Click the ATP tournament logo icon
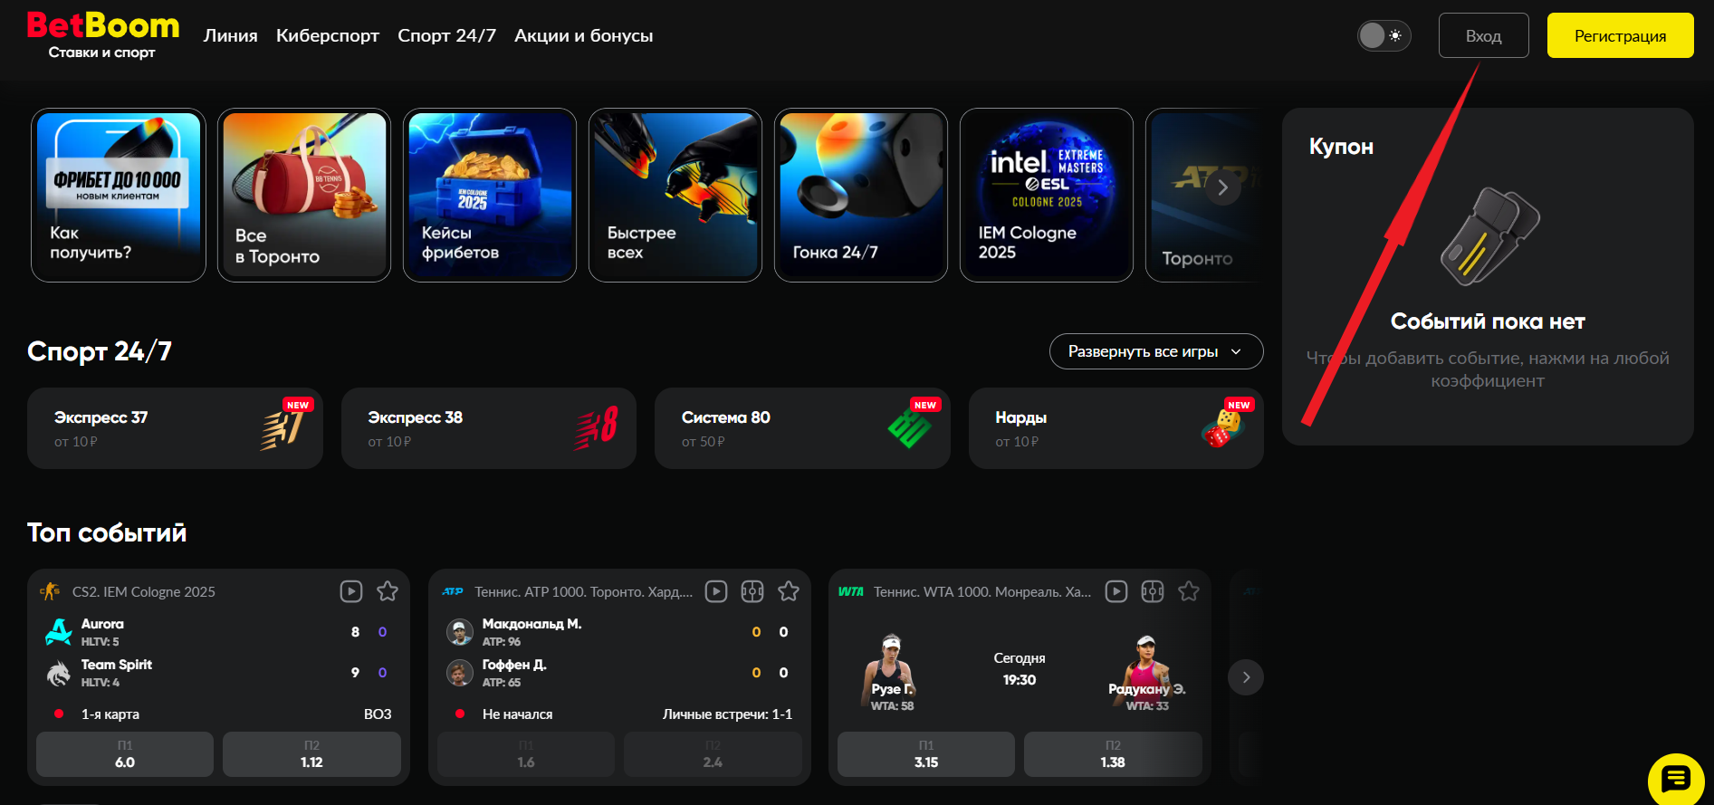This screenshot has width=1714, height=805. tap(453, 591)
